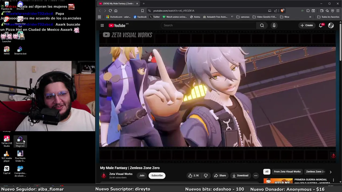Screen dimensions: 342x192
Task: Open the Outlook.com bookmark
Action: (118, 17)
